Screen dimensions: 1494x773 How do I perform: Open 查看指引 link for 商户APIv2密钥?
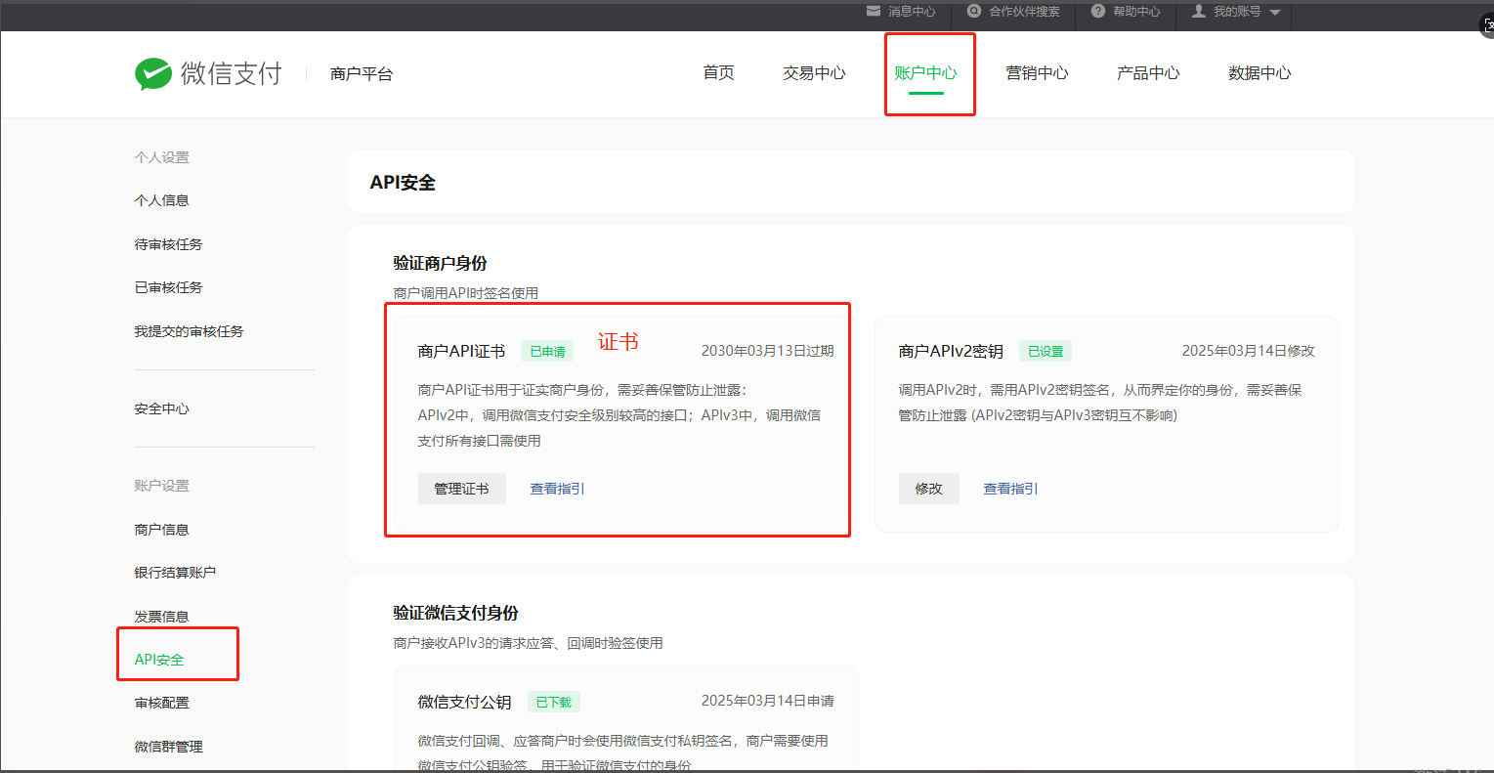click(x=1010, y=489)
